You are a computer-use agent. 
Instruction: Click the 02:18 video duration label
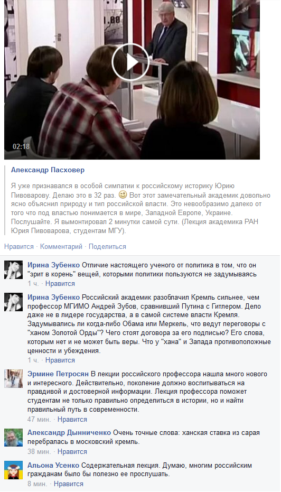pyautogui.click(x=21, y=146)
